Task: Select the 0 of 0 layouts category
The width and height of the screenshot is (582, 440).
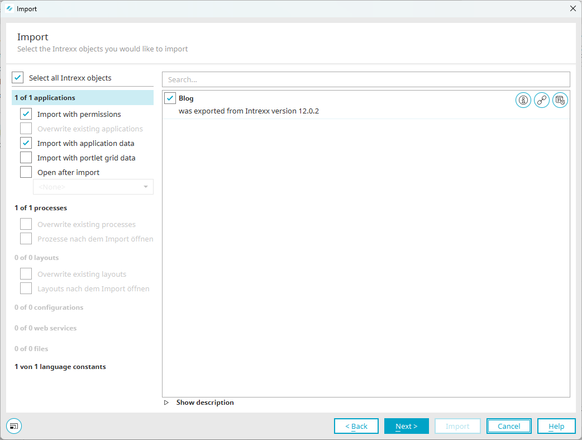Action: pyautogui.click(x=37, y=258)
